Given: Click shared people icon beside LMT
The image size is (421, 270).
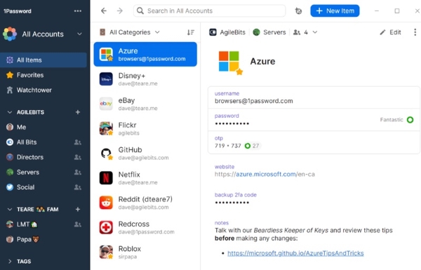Looking at the screenshot, I should [x=78, y=224].
